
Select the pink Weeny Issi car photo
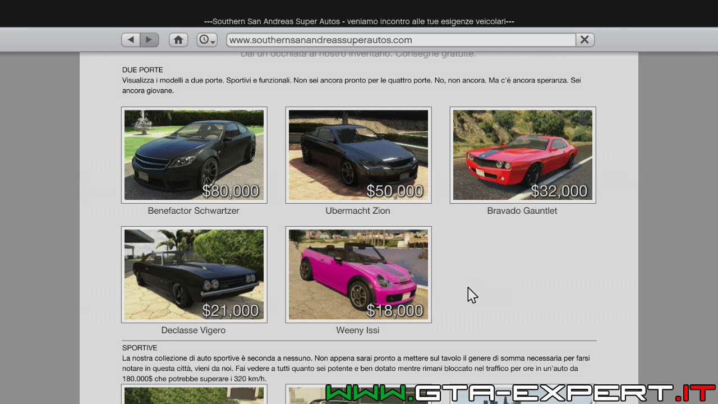pos(358,274)
